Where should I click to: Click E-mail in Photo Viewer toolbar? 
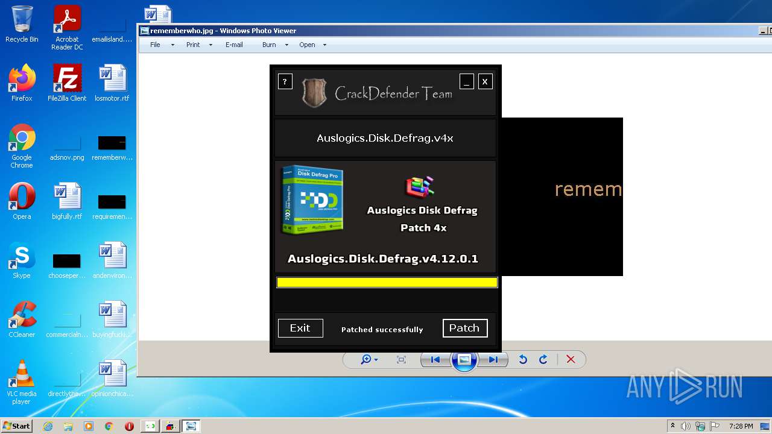tap(234, 45)
